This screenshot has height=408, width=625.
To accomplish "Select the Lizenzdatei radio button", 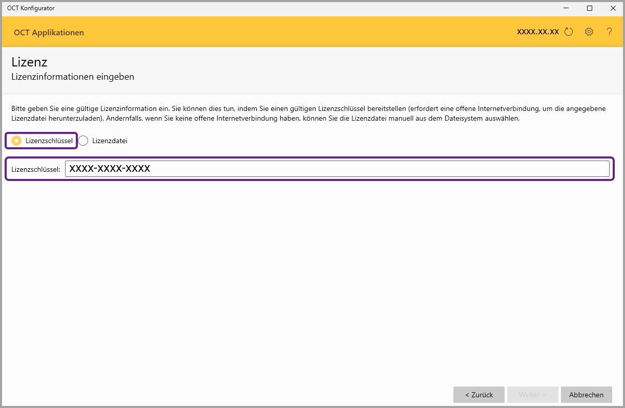I will (x=83, y=141).
